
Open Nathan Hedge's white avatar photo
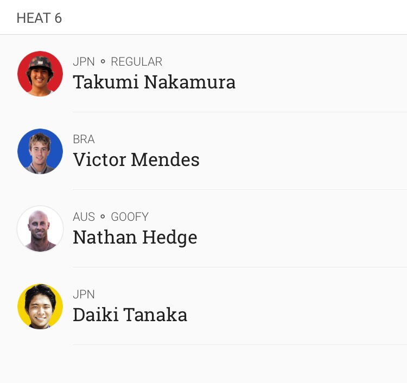pos(40,228)
